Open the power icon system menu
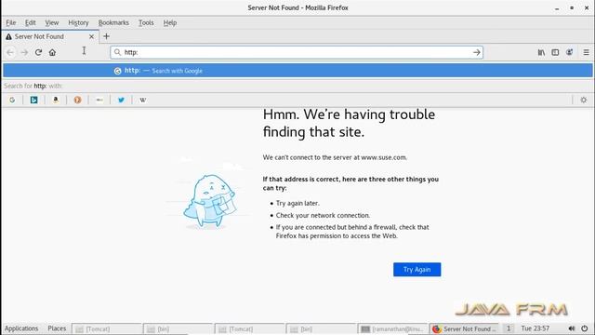 coord(585,328)
